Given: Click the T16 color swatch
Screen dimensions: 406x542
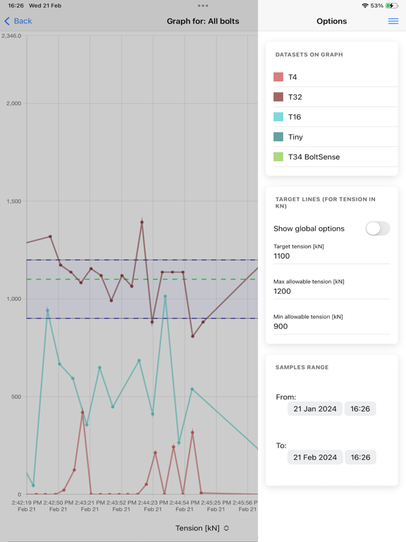Looking at the screenshot, I should (x=278, y=117).
